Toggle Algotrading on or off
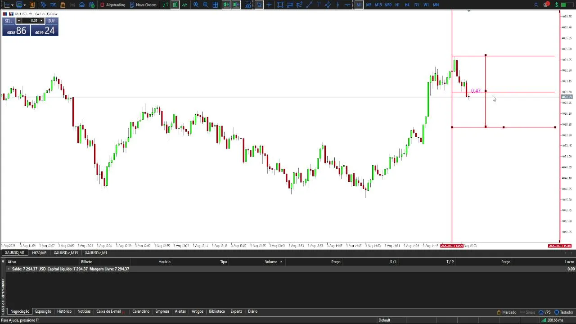 (x=113, y=4)
